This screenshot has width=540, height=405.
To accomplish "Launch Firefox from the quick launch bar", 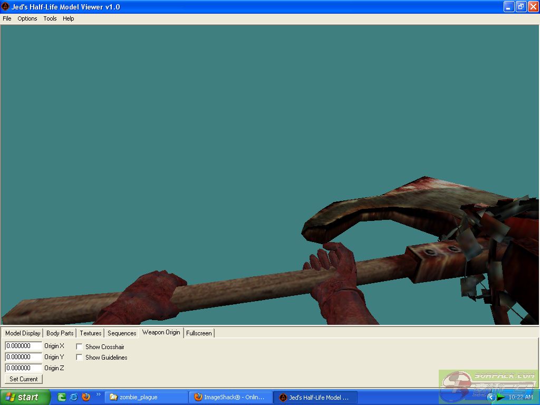I will pos(86,397).
